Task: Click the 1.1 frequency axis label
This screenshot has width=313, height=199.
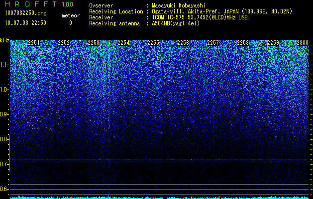Action: pos(4,65)
